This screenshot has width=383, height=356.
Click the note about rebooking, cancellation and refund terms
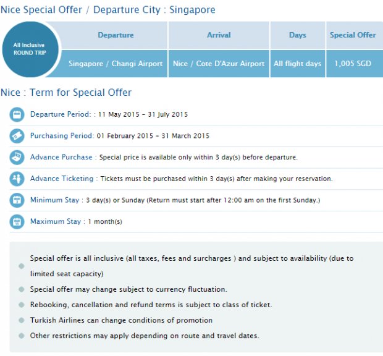pos(151,305)
